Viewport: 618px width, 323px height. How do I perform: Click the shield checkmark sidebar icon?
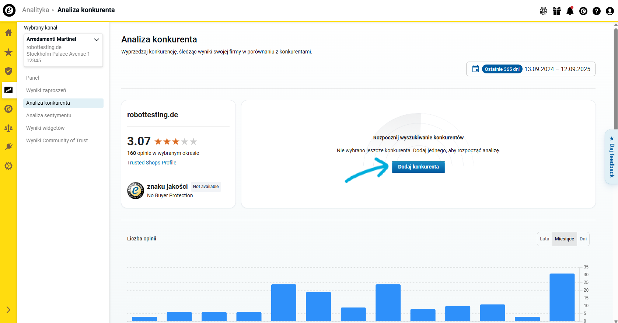8,71
